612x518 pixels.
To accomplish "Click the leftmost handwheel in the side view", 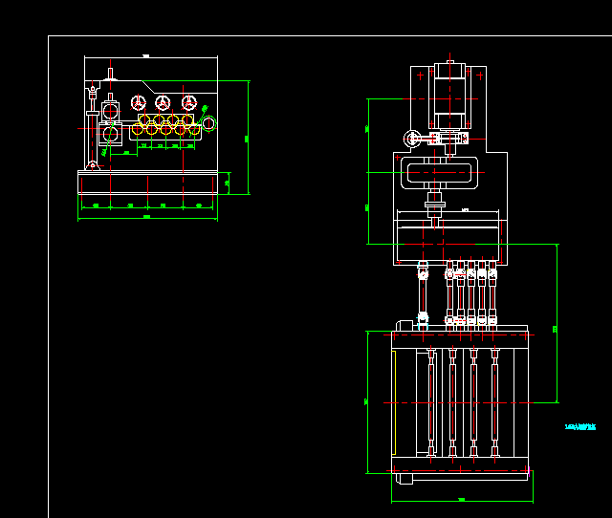I will (139, 103).
